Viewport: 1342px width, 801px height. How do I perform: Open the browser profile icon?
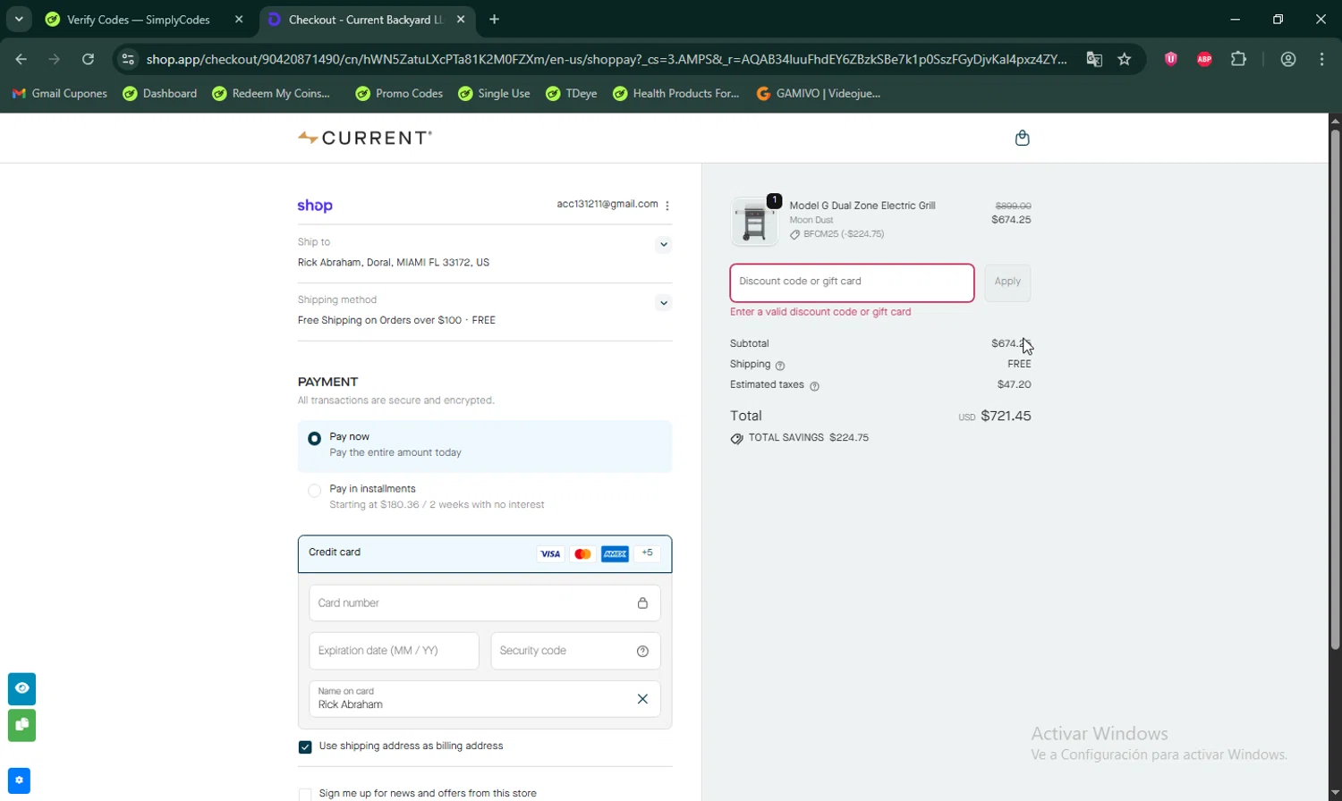(1288, 59)
